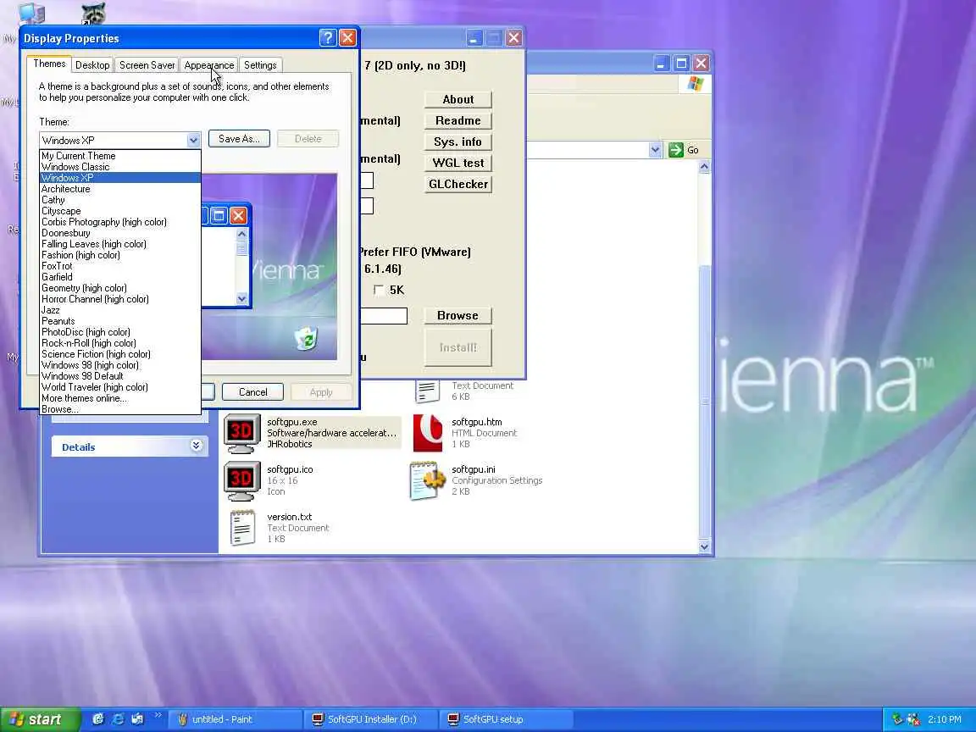Click Explorer scrollbar down arrow

click(704, 546)
